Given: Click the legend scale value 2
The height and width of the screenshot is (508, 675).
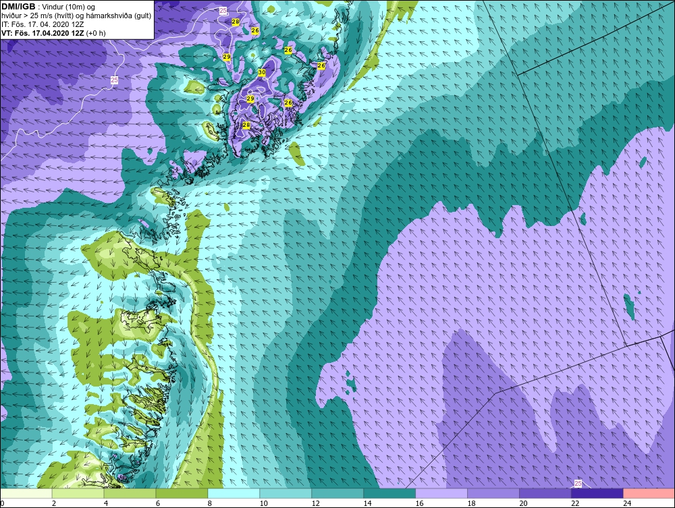Looking at the screenshot, I should pyautogui.click(x=54, y=503).
